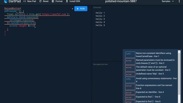Click the New Pad code brackets icon

(x=25, y=1)
